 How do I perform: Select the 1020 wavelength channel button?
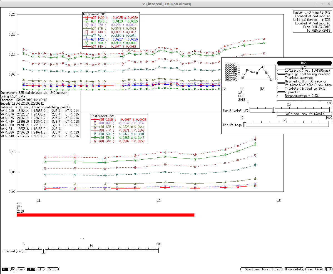click(304, 63)
